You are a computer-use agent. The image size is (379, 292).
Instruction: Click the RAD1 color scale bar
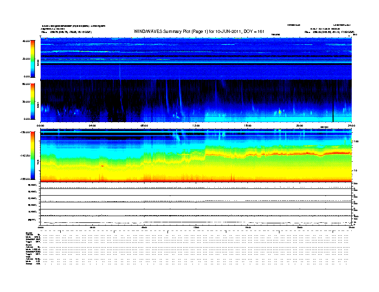33,102
